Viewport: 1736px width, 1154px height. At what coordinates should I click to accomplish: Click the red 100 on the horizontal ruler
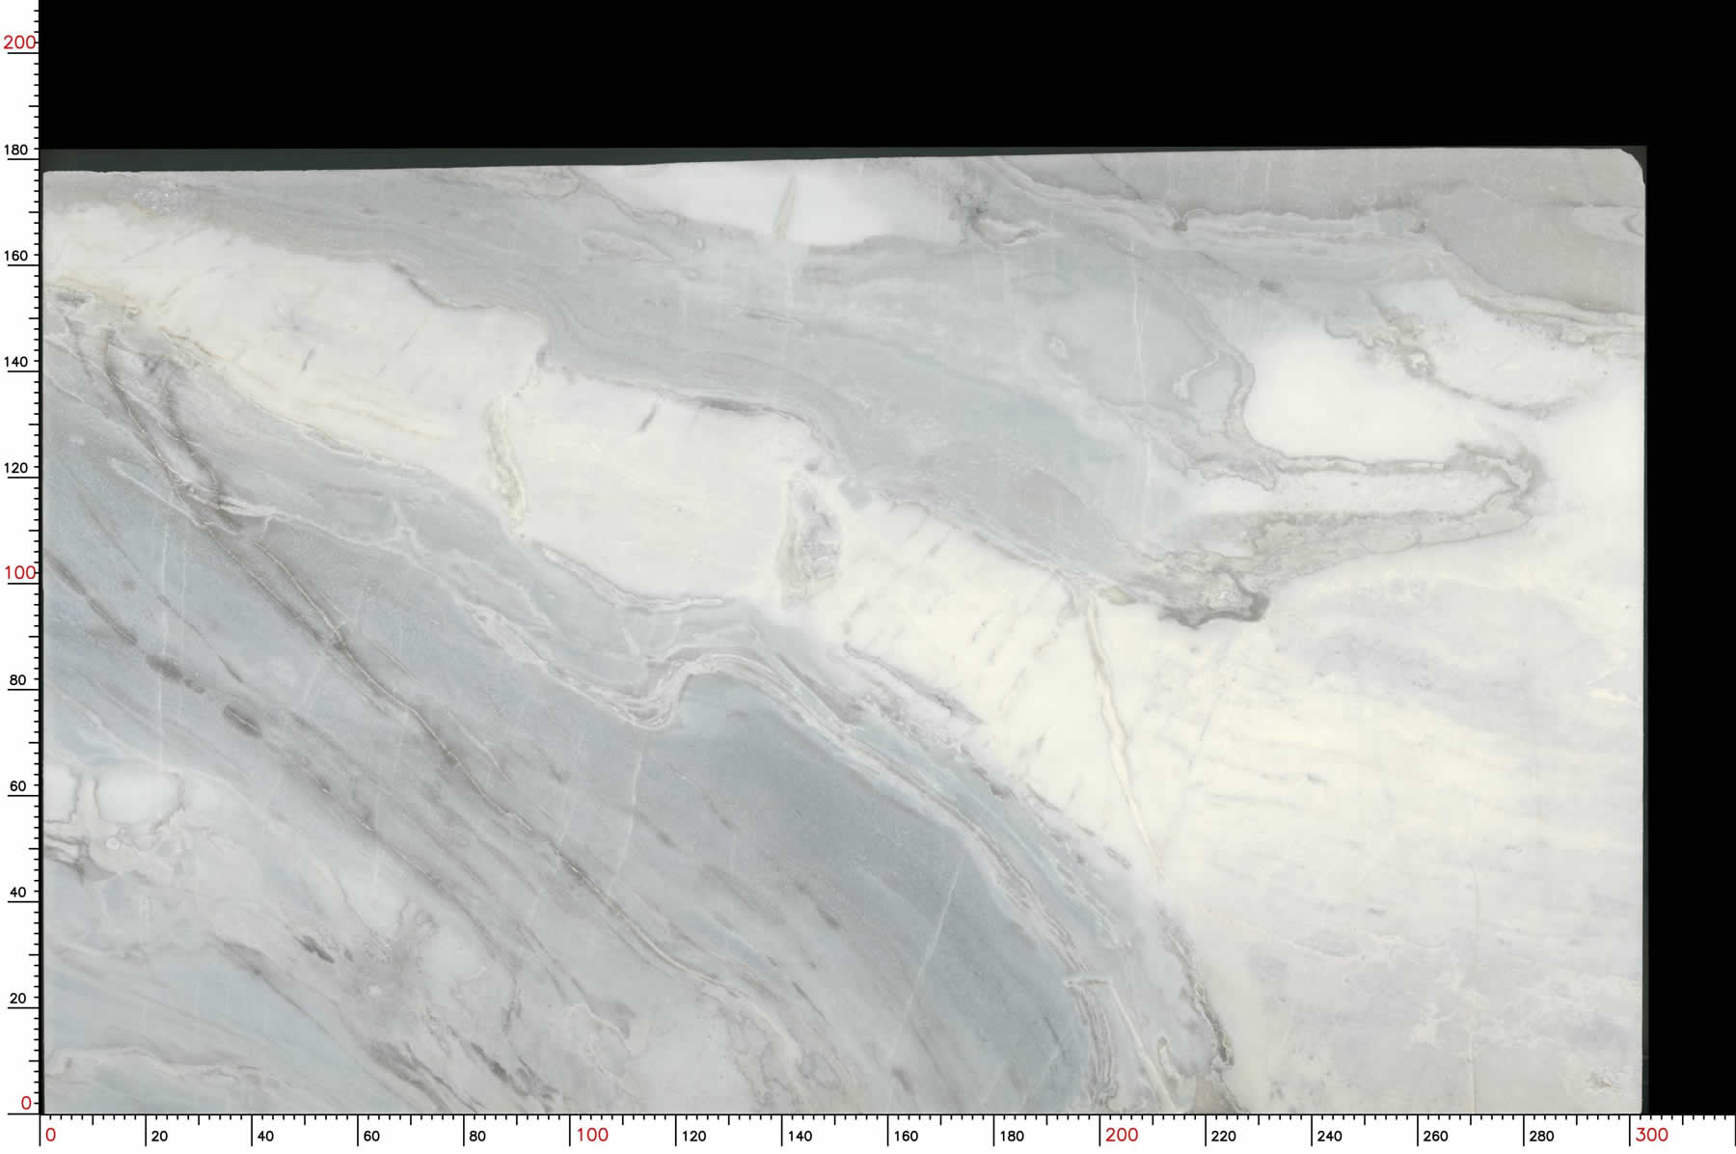(592, 1136)
